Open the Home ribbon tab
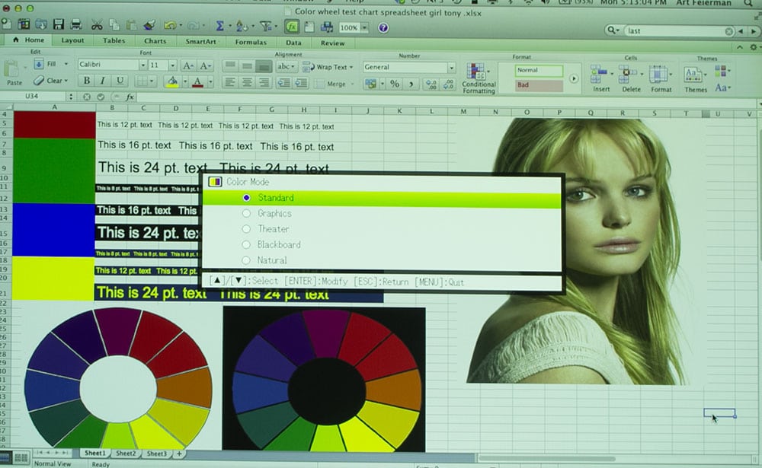Viewport: 762px width, 468px height. click(x=29, y=40)
